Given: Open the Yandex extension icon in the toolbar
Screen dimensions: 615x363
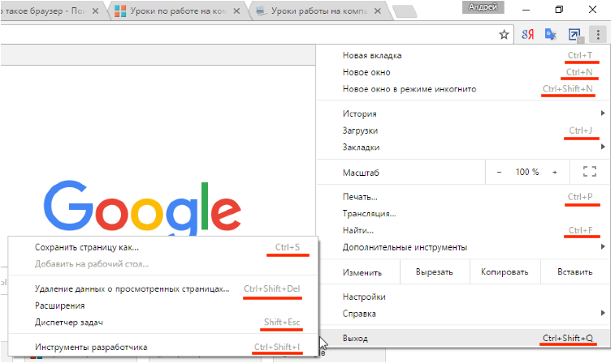Looking at the screenshot, I should (x=527, y=35).
